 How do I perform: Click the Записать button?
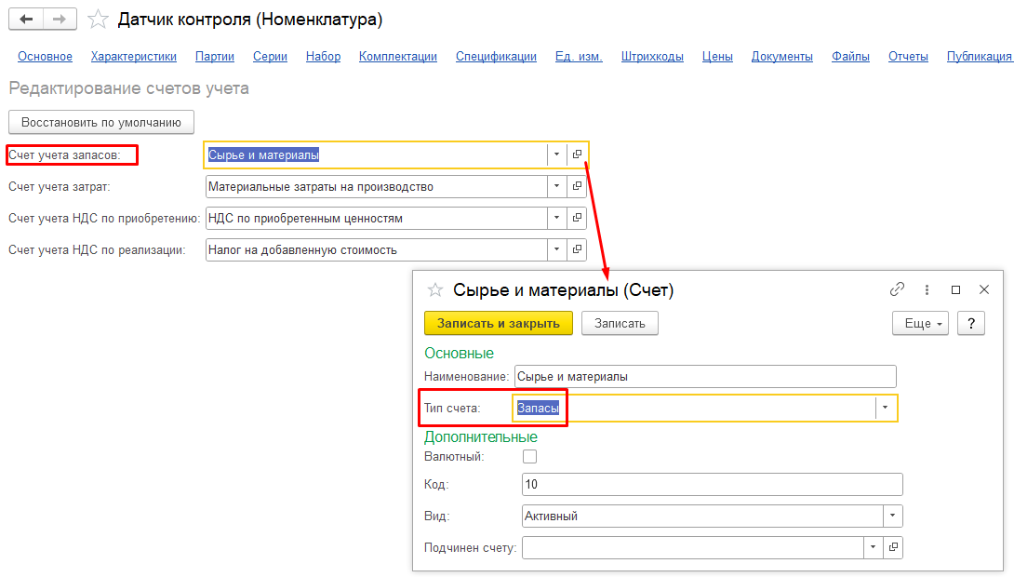click(620, 324)
